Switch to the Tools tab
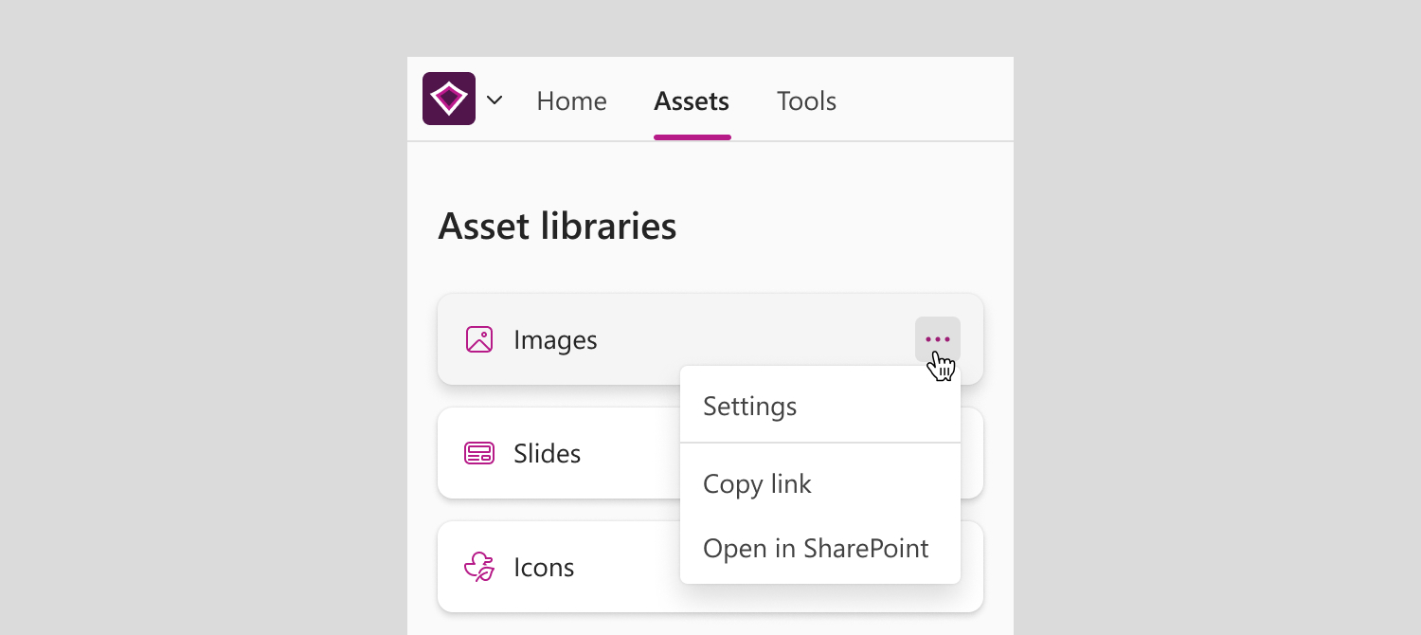The width and height of the screenshot is (1421, 635). (806, 100)
